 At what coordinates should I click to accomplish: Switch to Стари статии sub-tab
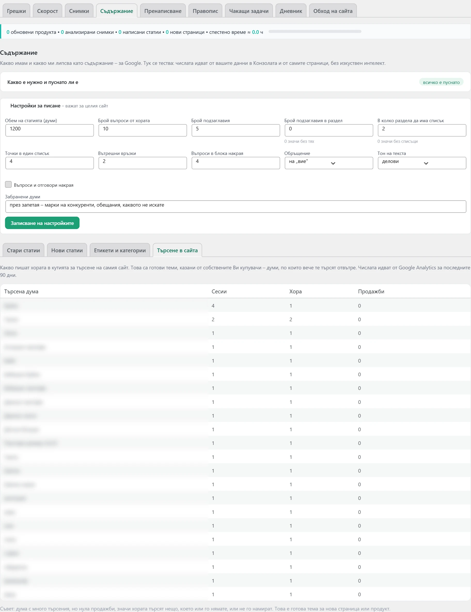click(x=23, y=250)
